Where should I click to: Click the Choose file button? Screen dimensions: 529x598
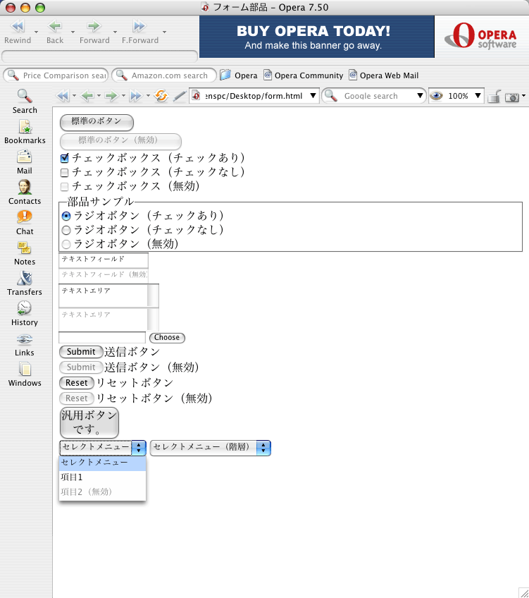[x=167, y=338]
